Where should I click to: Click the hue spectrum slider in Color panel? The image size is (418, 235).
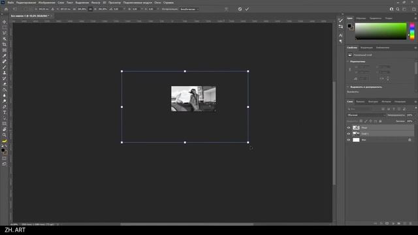click(x=412, y=31)
